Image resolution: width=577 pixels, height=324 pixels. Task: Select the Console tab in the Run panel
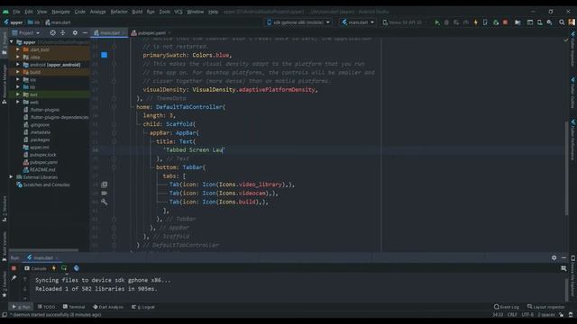point(35,268)
